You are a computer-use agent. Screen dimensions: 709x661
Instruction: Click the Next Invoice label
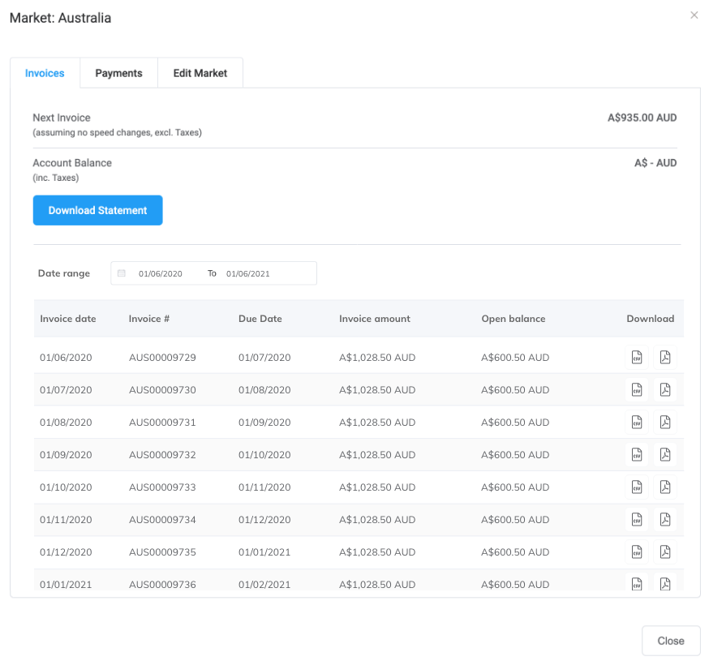62,118
